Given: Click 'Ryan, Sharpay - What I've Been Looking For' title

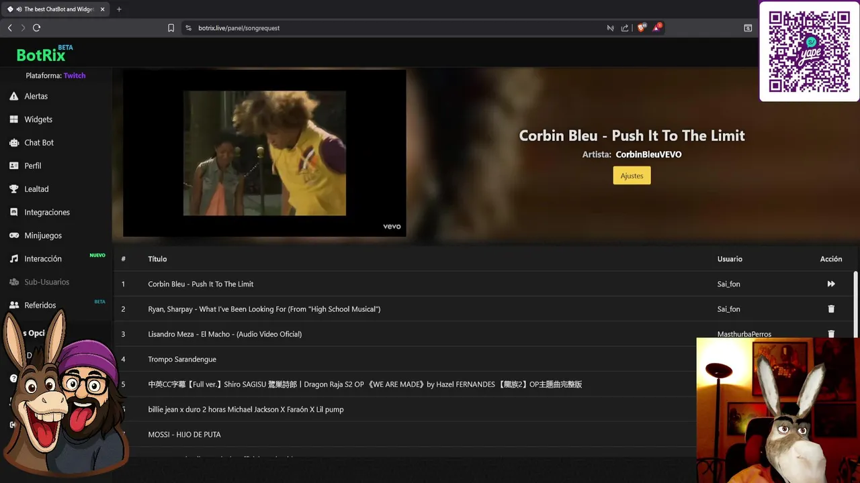Looking at the screenshot, I should (x=264, y=309).
